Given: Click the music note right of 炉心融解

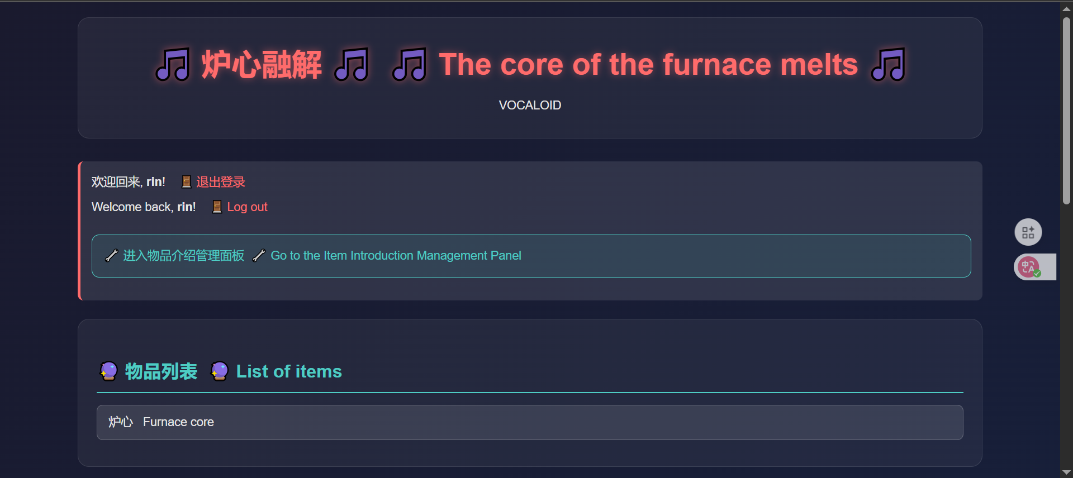Looking at the screenshot, I should pyautogui.click(x=352, y=65).
